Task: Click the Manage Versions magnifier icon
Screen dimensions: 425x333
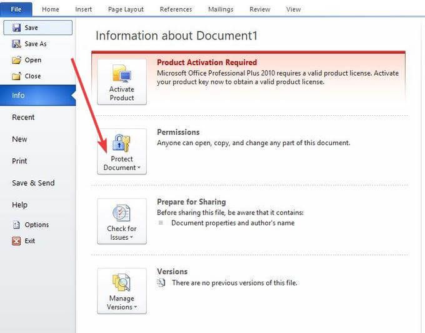Action: (x=121, y=282)
